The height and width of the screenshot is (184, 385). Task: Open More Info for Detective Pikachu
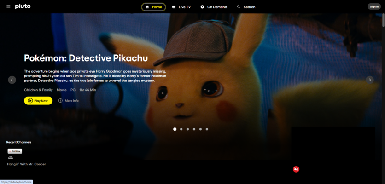[69, 101]
